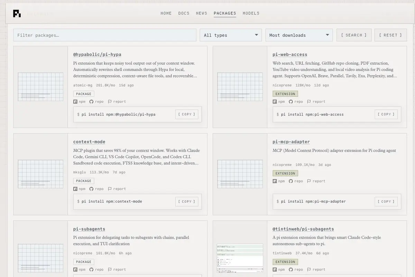415x277 pixels.
Task: Open the All types dropdown
Action: pyautogui.click(x=231, y=35)
